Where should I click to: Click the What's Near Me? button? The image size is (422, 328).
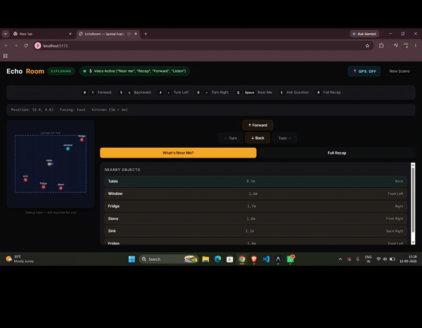(x=178, y=153)
